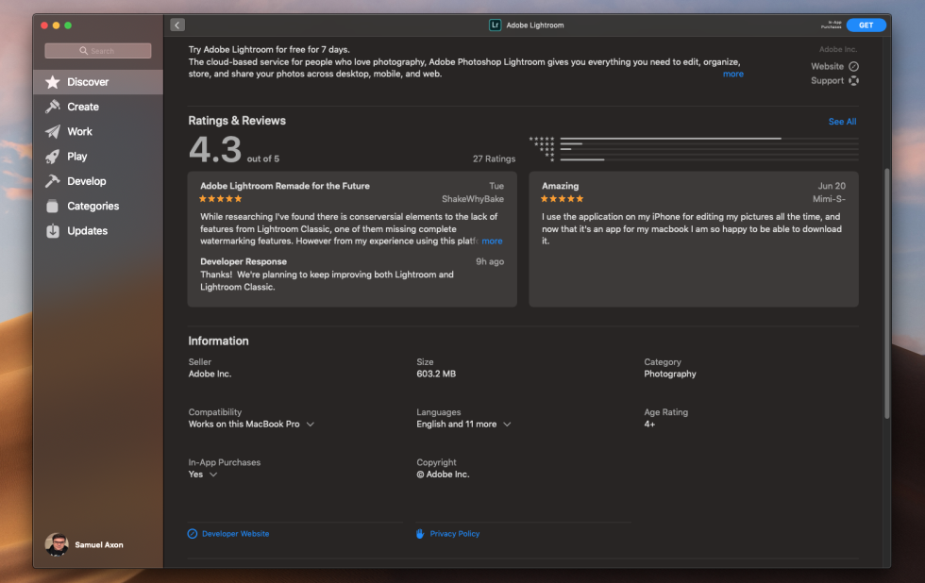This screenshot has height=583, width=925.
Task: Click the Support lifebuoy icon
Action: click(854, 80)
